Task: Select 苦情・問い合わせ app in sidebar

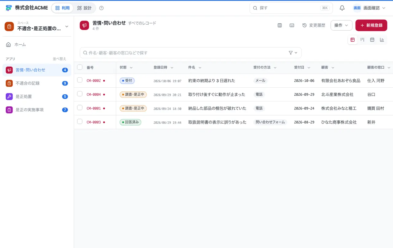Action: click(37, 70)
